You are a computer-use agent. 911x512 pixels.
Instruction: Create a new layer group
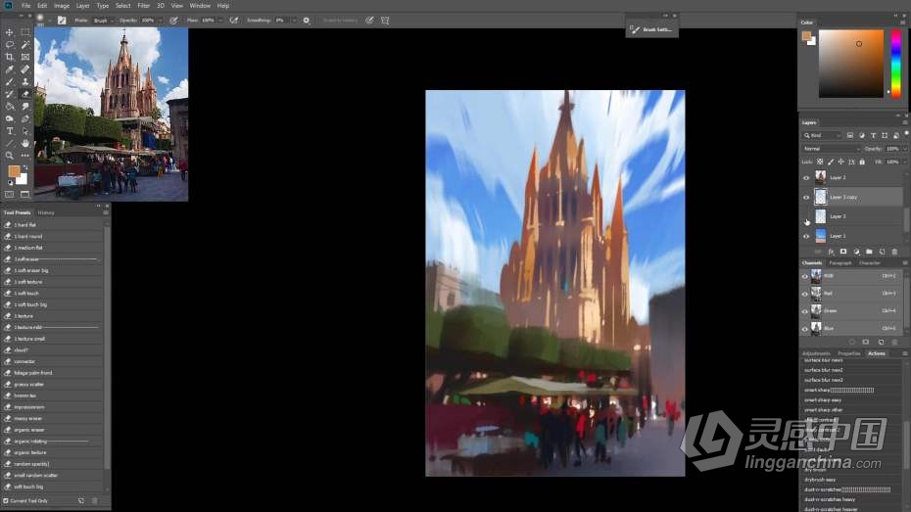pyautogui.click(x=869, y=252)
